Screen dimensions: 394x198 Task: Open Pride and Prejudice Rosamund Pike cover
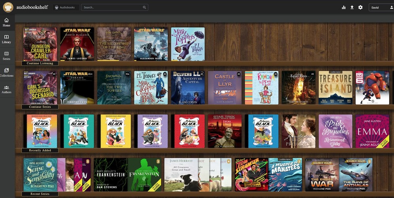[x=336, y=131]
